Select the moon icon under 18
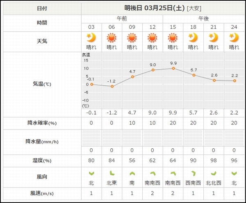 pyautogui.click(x=193, y=37)
